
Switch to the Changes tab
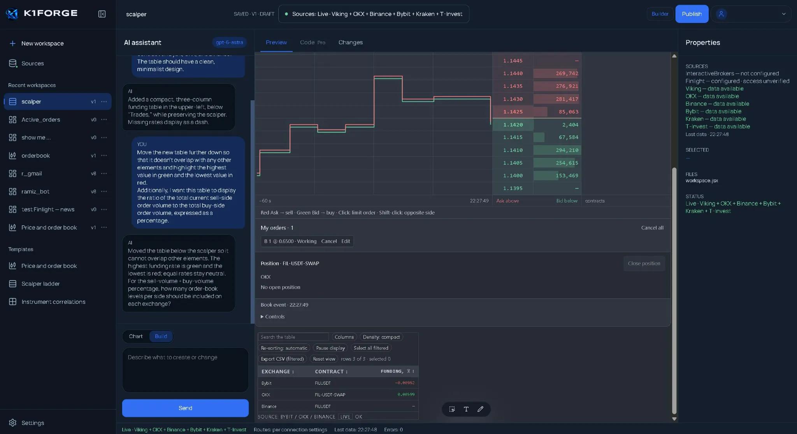(351, 42)
